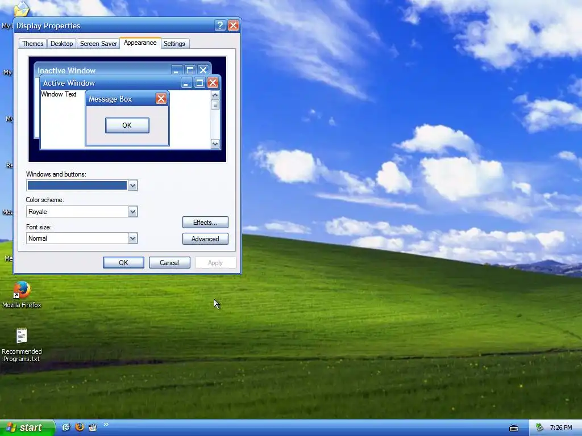
Task: Click the 7:26 PM taskbar clock
Action: (561, 427)
